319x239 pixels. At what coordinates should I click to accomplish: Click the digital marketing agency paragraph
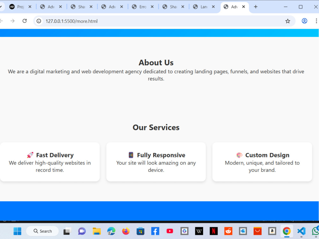[x=156, y=75]
